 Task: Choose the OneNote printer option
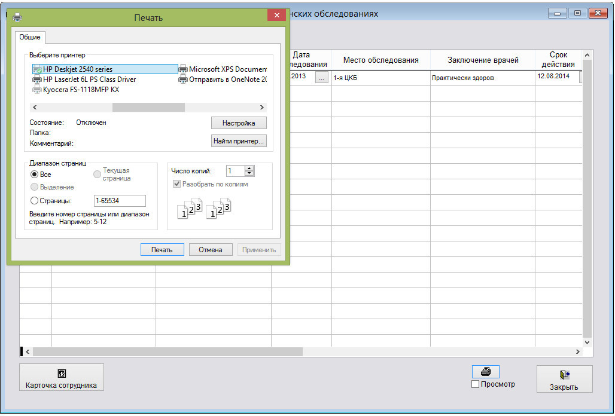click(227, 79)
